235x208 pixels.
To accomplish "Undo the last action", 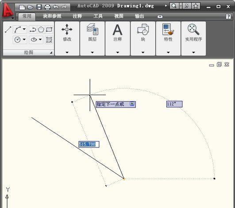I will coord(56,7).
